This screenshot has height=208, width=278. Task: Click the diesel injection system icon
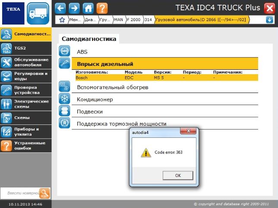click(x=64, y=63)
